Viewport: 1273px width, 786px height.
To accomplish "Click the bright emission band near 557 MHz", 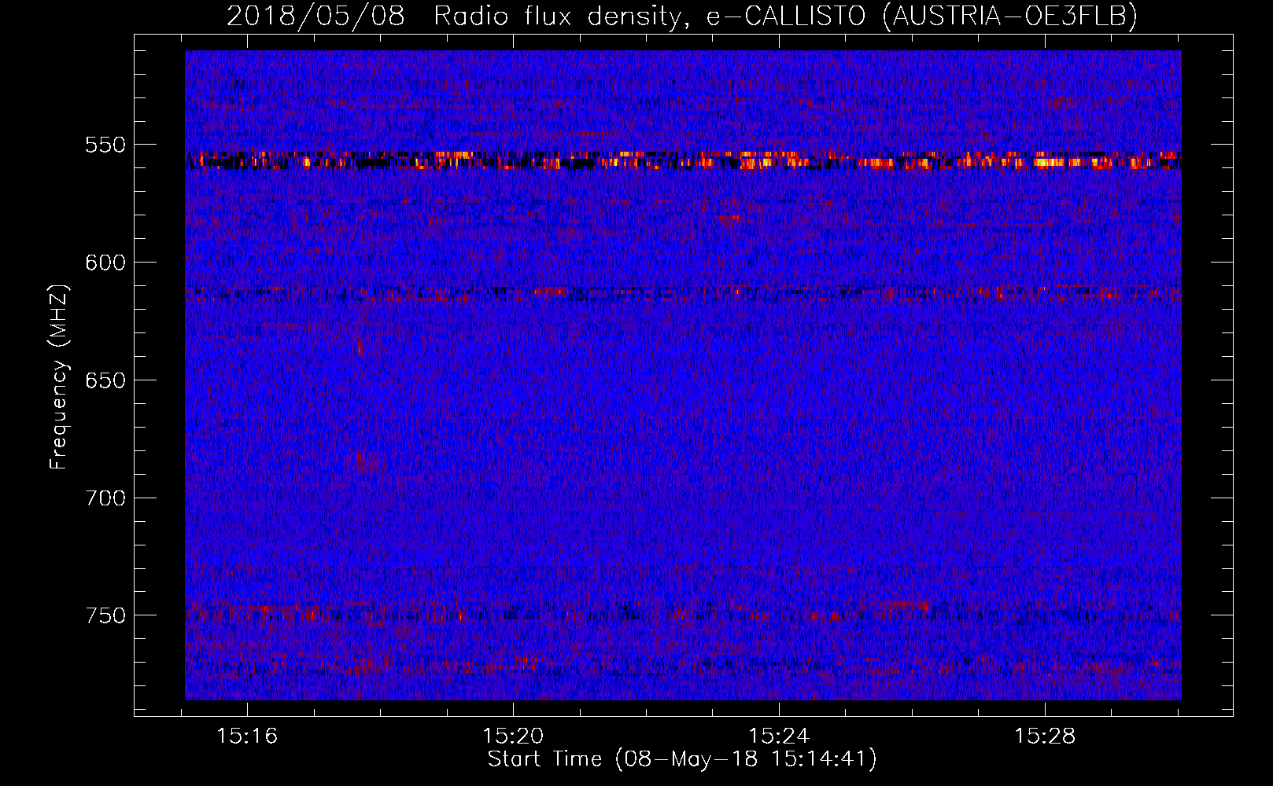I will tap(683, 161).
